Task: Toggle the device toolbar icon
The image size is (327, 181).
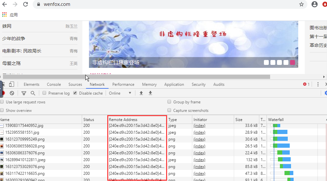Action: click(x=12, y=84)
